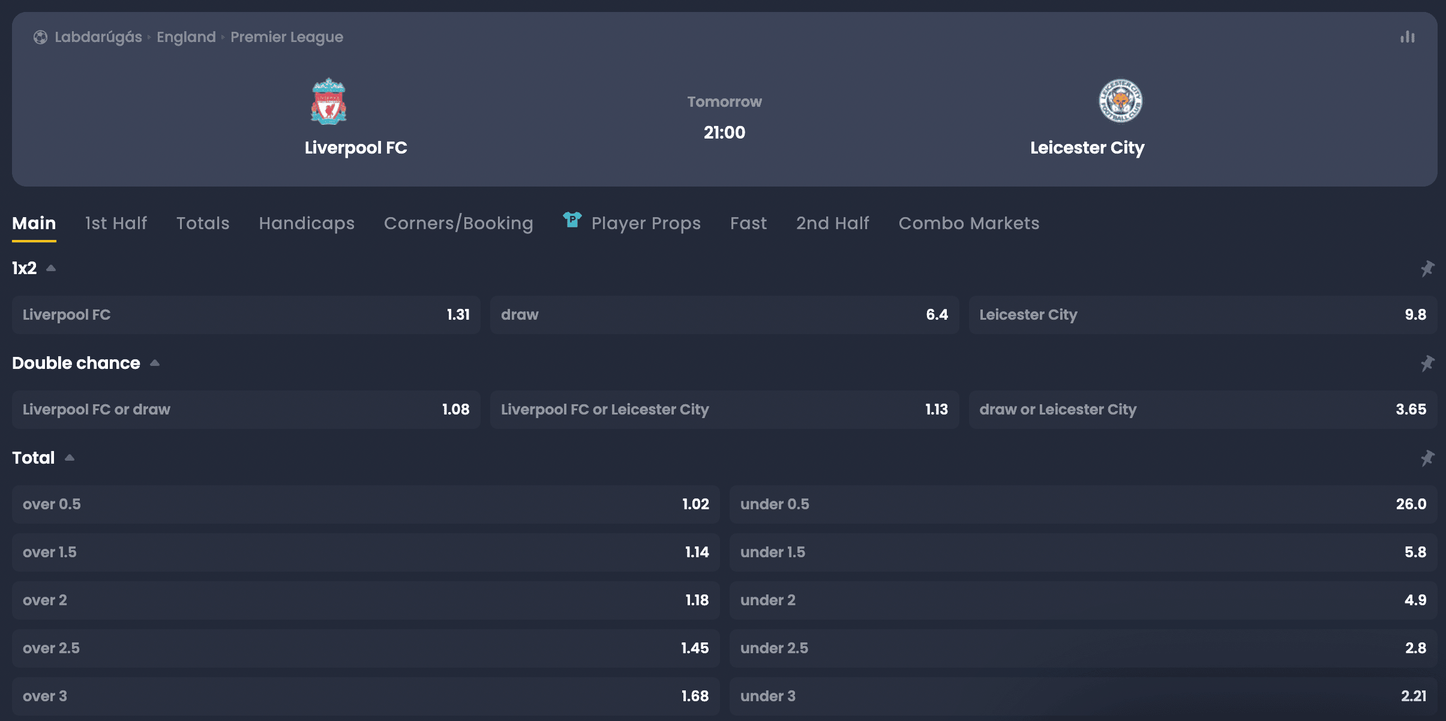Pick over 1.5 at 1.14
Image resolution: width=1446 pixels, height=721 pixels.
tap(366, 552)
